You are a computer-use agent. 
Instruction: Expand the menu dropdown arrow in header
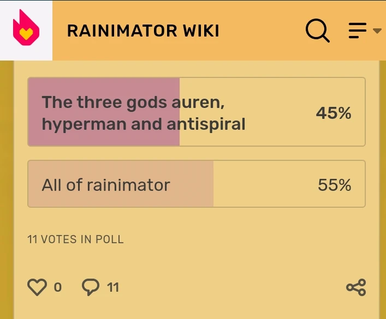[377, 31]
